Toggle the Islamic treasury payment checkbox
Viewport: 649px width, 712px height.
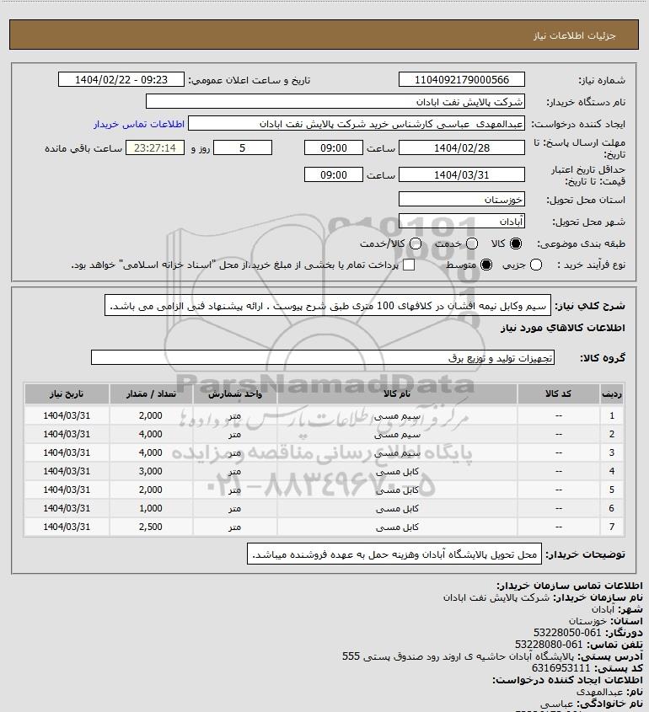pyautogui.click(x=409, y=265)
